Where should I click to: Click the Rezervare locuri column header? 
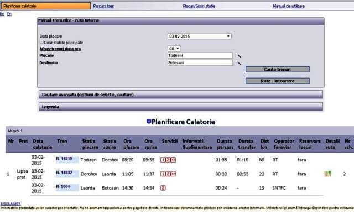(x=310, y=144)
